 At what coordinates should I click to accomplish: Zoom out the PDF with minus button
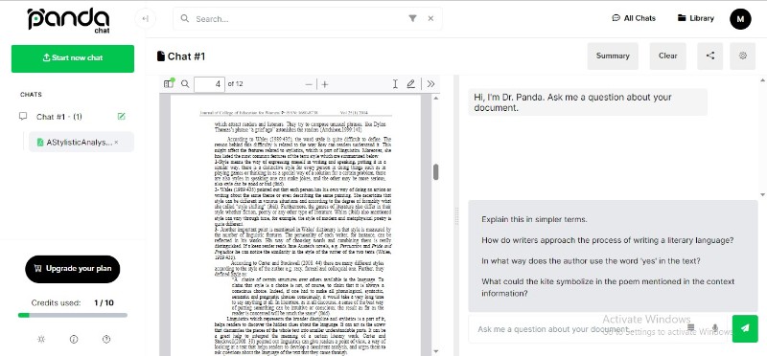coord(309,84)
